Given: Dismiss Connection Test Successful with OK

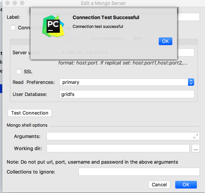Looking at the screenshot, I should 165,41.
